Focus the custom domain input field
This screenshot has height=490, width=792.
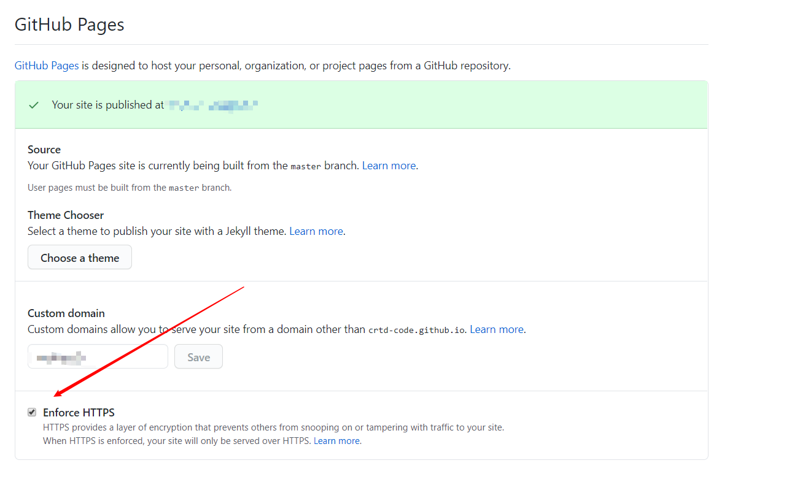click(98, 356)
